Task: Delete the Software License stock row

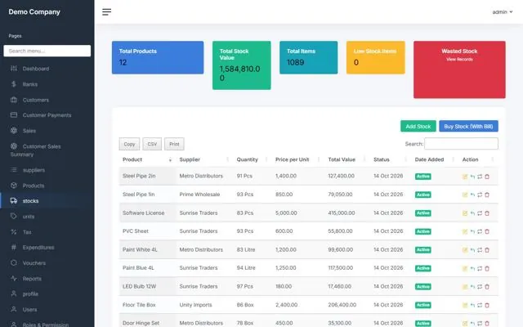Action: pyautogui.click(x=487, y=213)
